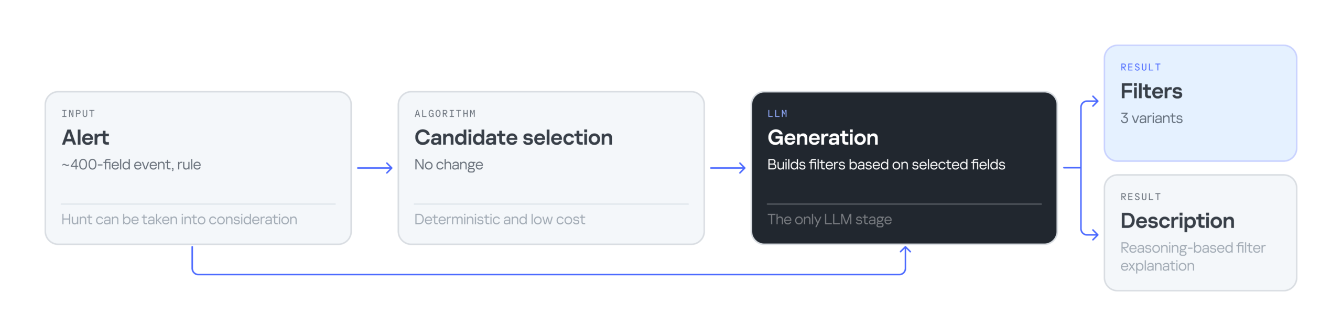Click 'Deterministic and low cost' footer text

pos(500,219)
